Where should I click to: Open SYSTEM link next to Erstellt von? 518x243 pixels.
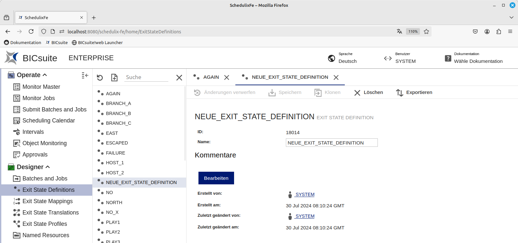[304, 194]
